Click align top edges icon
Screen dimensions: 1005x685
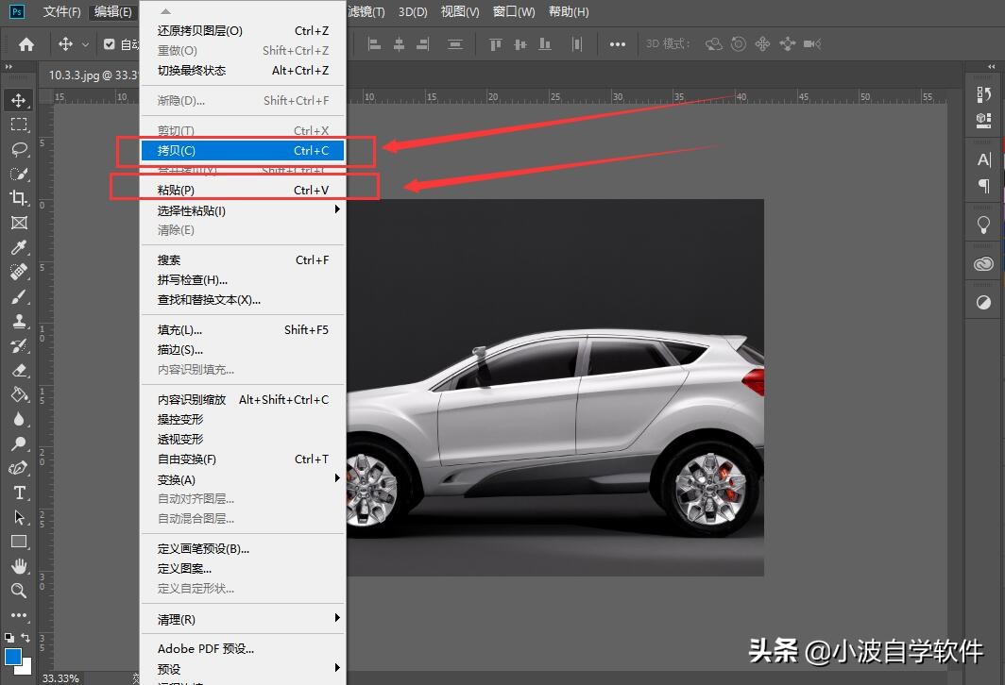(x=496, y=44)
